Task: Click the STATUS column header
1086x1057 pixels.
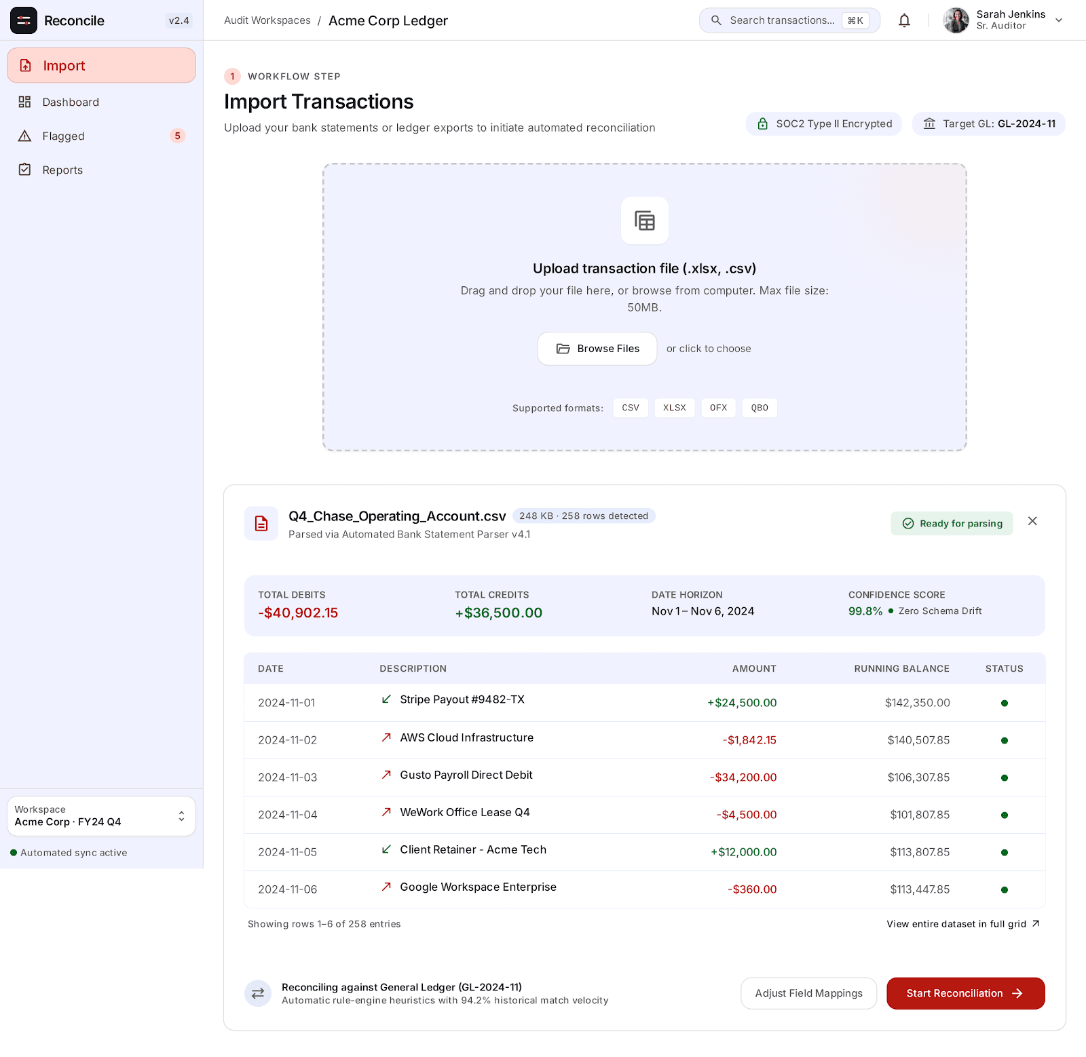Action: pos(1005,668)
